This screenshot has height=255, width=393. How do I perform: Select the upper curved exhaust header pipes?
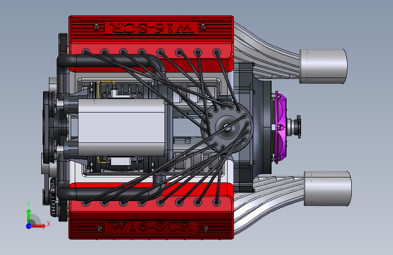(266, 54)
